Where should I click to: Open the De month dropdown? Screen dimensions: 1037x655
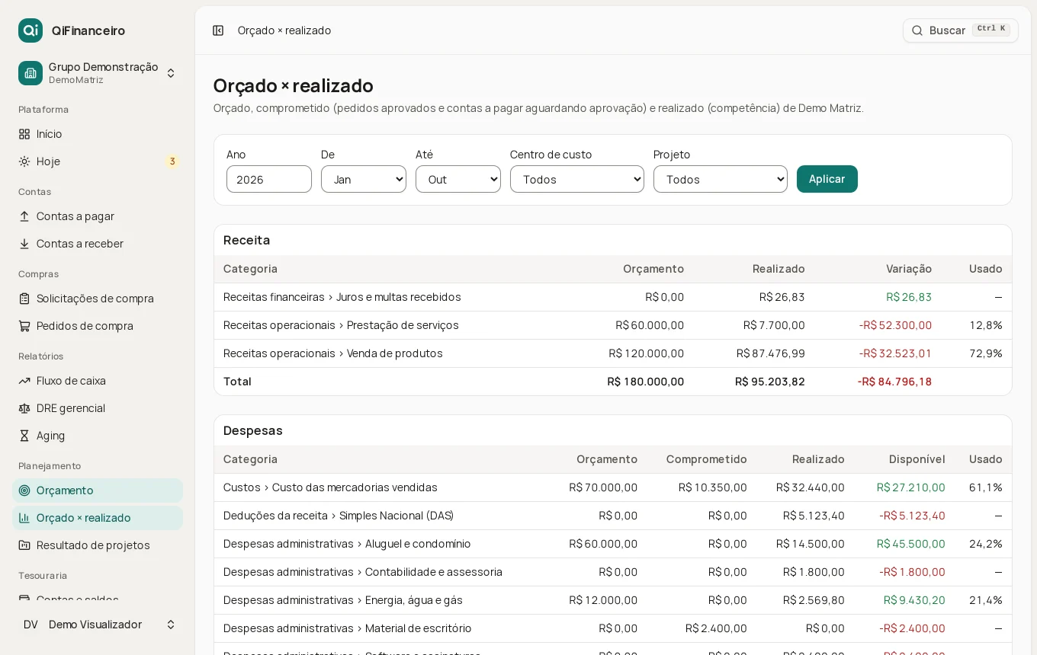(x=364, y=179)
